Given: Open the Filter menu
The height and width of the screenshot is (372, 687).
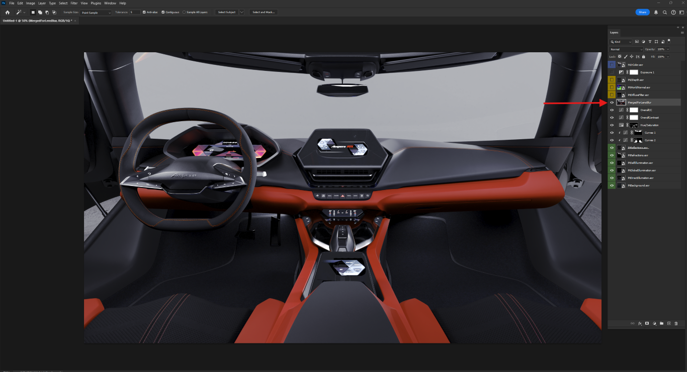Looking at the screenshot, I should [x=74, y=3].
